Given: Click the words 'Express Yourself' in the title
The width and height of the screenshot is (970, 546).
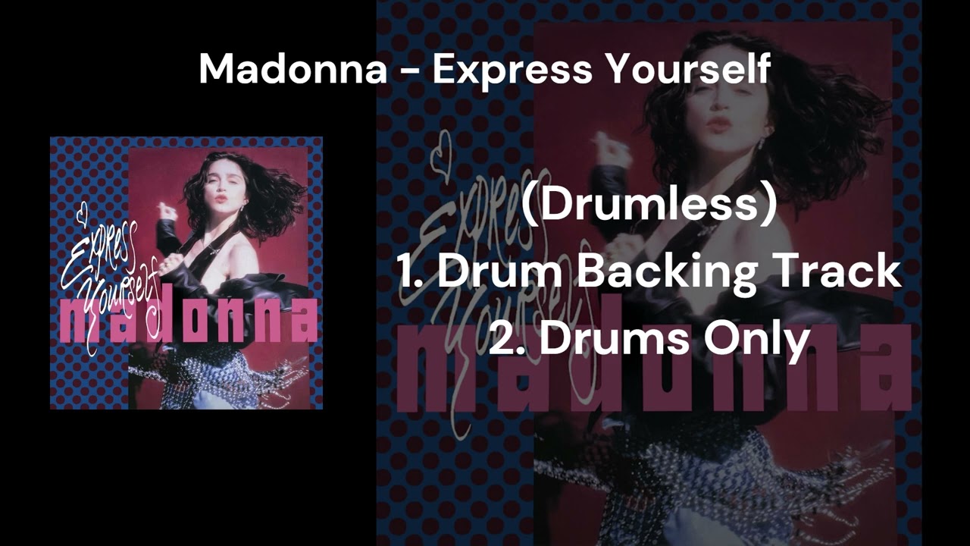Looking at the screenshot, I should pos(602,69).
